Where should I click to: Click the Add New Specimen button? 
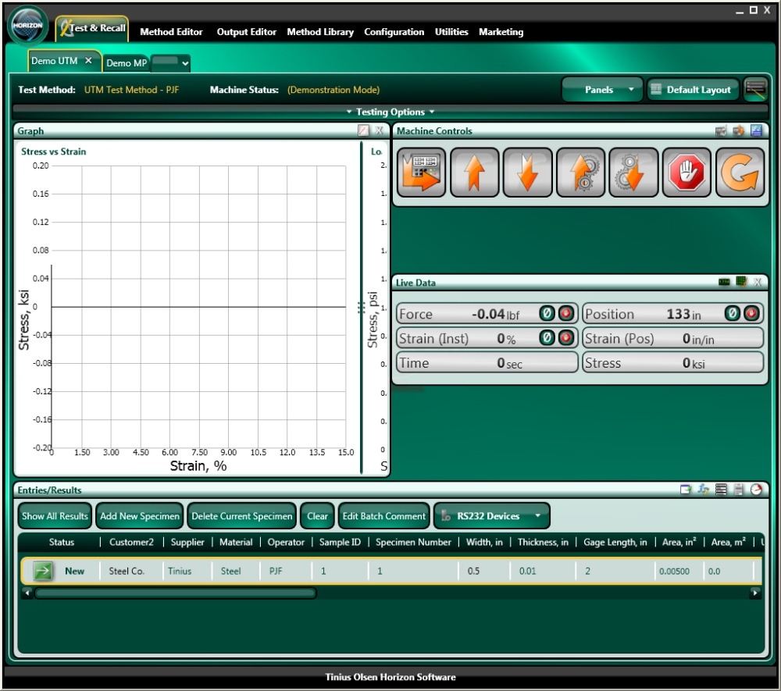pyautogui.click(x=141, y=516)
